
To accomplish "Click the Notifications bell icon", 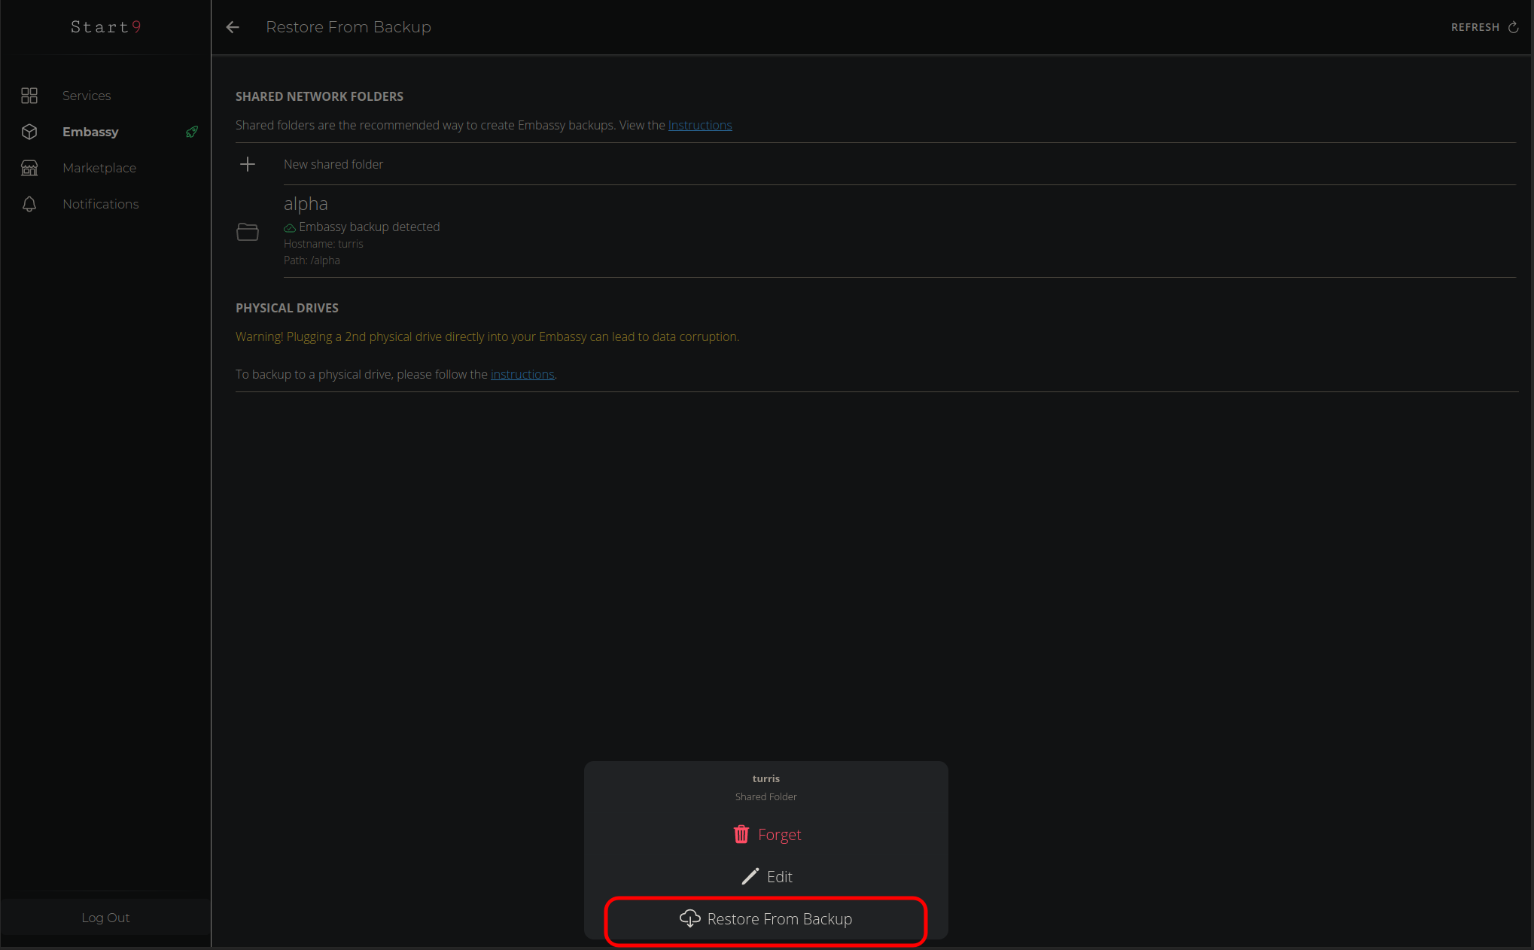I will pyautogui.click(x=29, y=204).
